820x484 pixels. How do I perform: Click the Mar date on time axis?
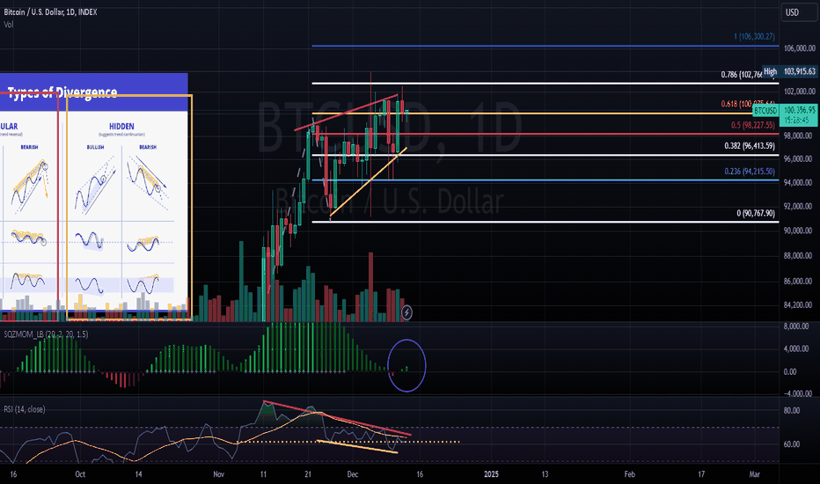coord(754,474)
